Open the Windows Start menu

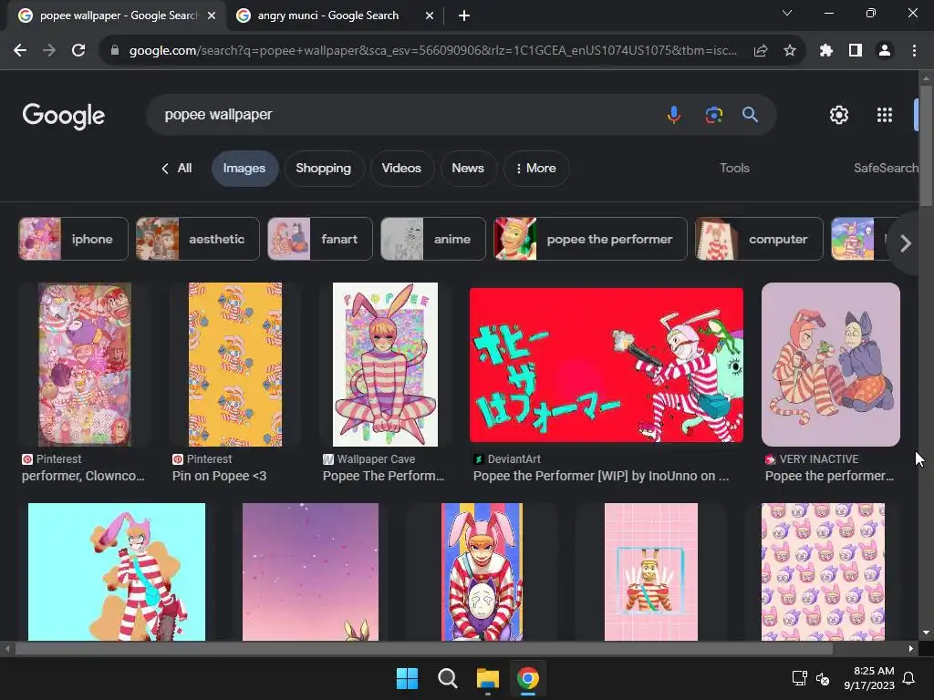click(408, 678)
